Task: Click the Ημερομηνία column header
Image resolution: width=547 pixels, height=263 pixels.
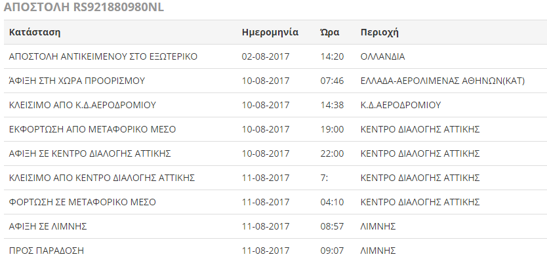Action: (x=270, y=32)
